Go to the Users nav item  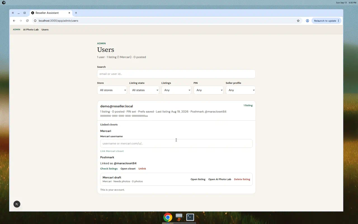pyautogui.click(x=45, y=30)
